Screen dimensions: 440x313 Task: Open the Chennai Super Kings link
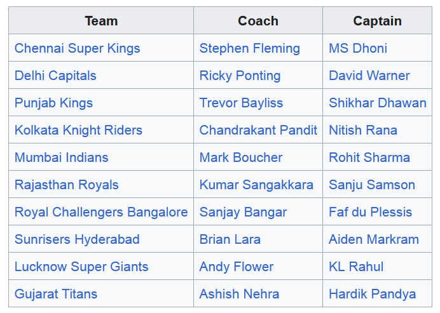tap(77, 48)
